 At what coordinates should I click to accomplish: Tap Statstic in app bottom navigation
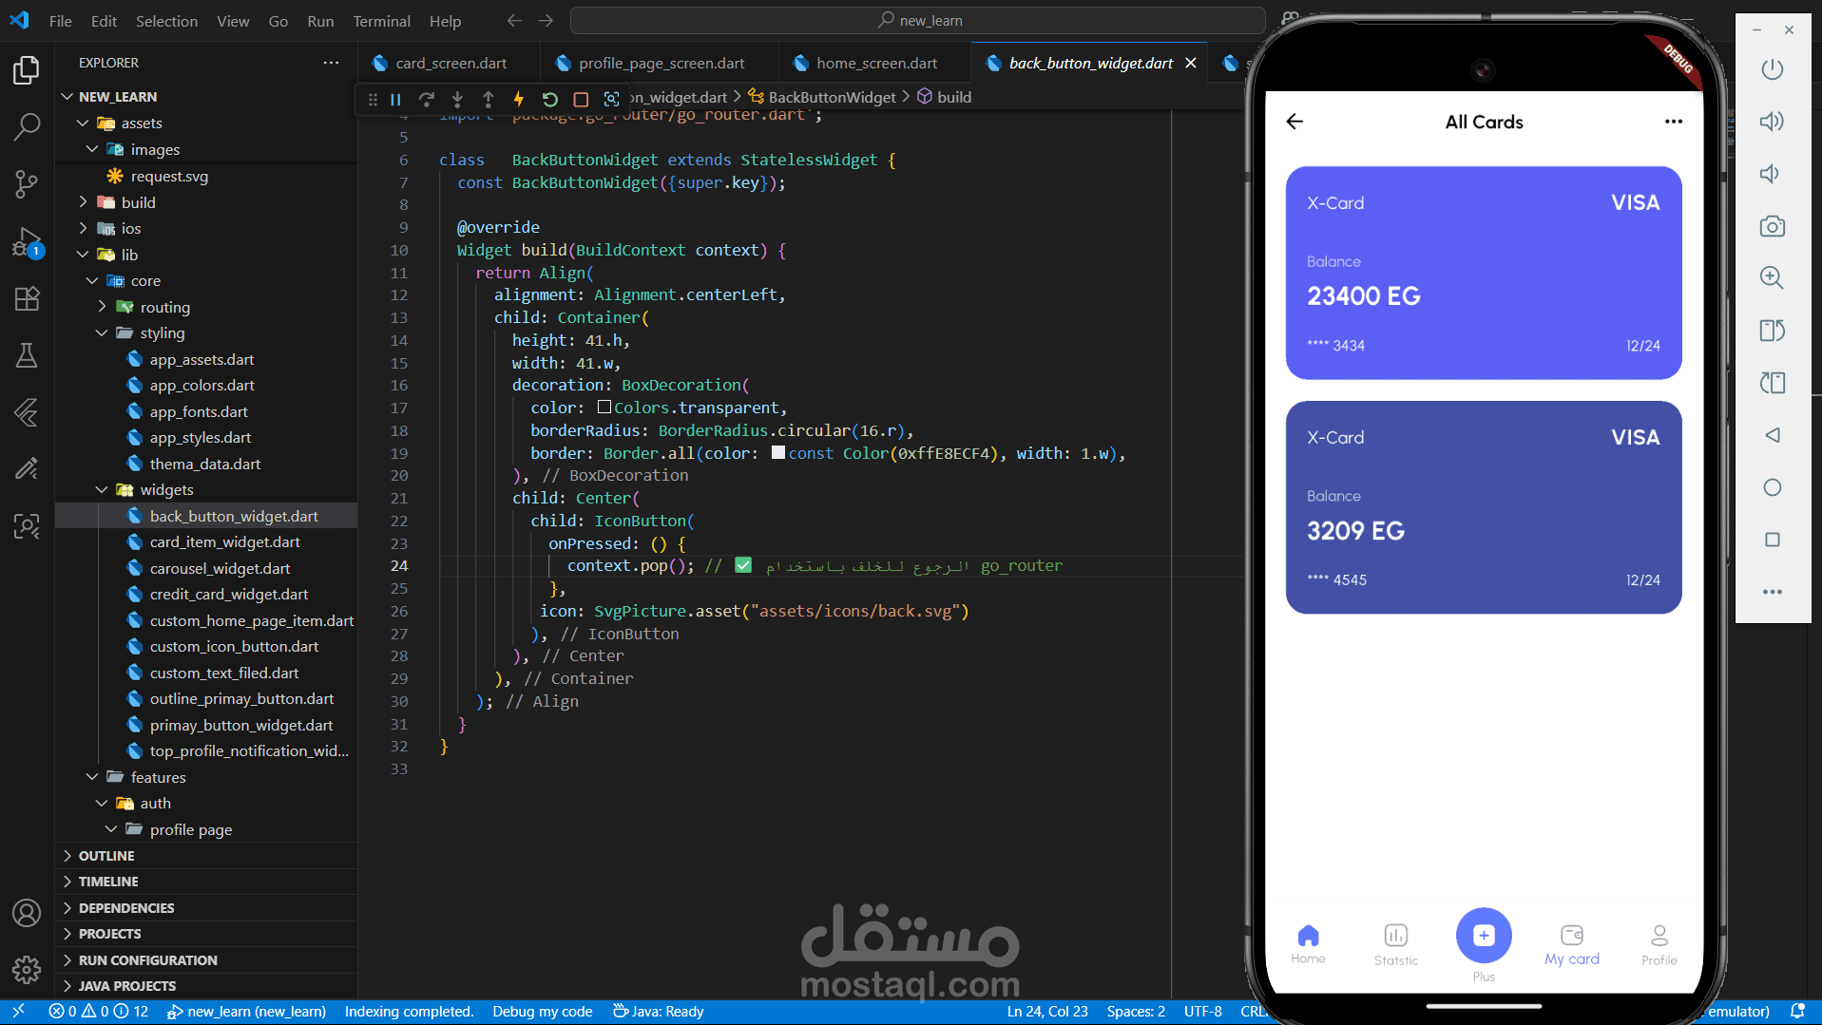tap(1395, 945)
